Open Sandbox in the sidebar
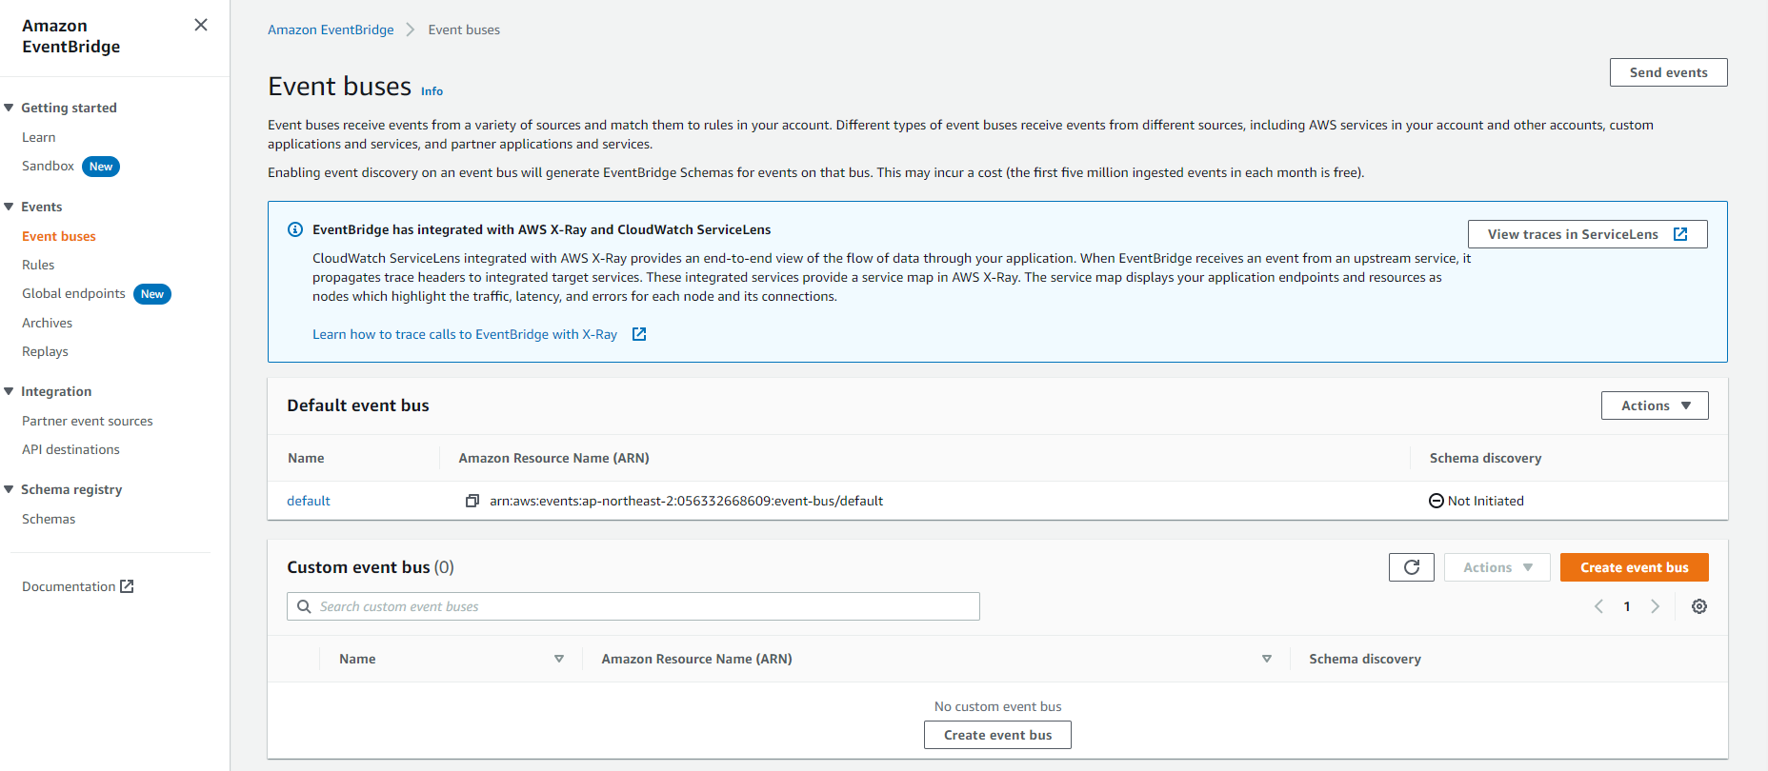The image size is (1768, 771). [48, 166]
